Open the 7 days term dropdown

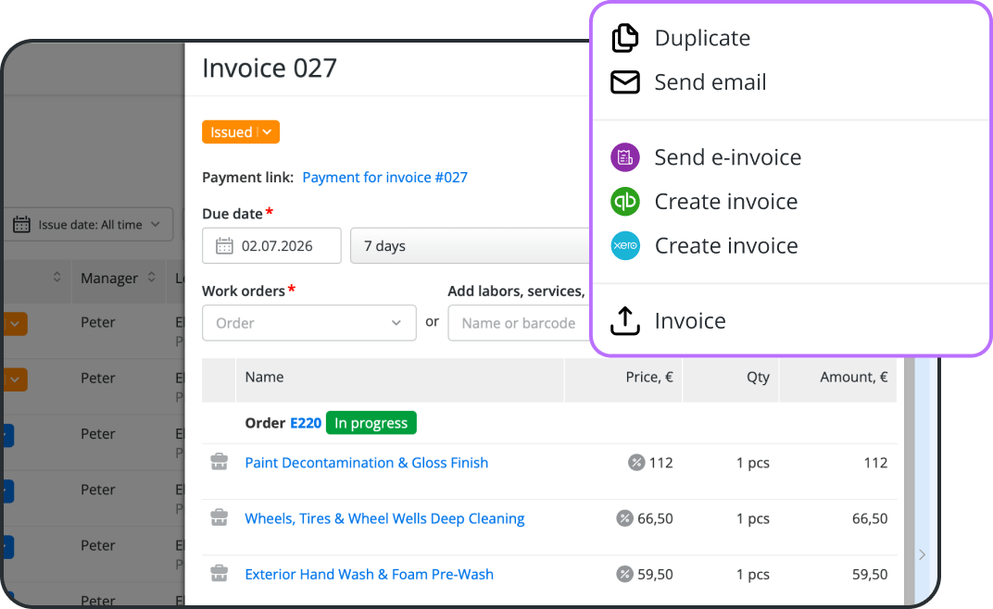470,245
